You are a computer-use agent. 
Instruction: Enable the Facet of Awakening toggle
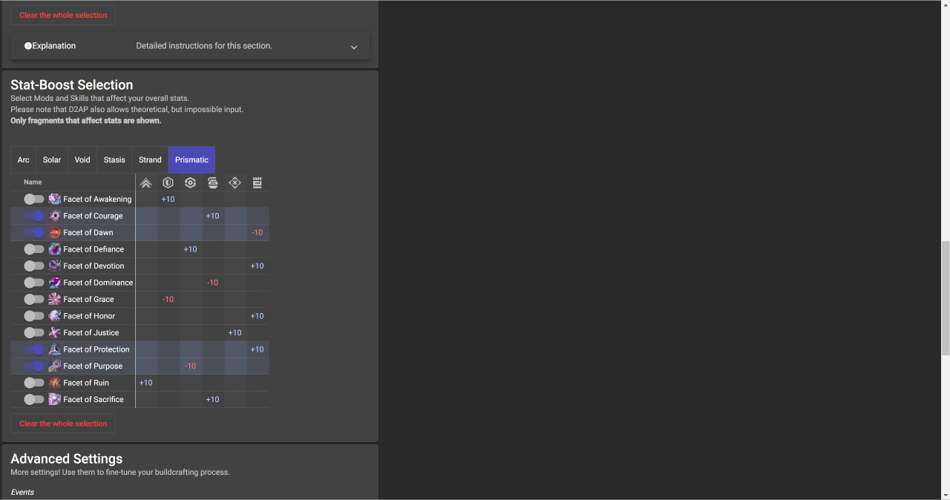click(34, 199)
